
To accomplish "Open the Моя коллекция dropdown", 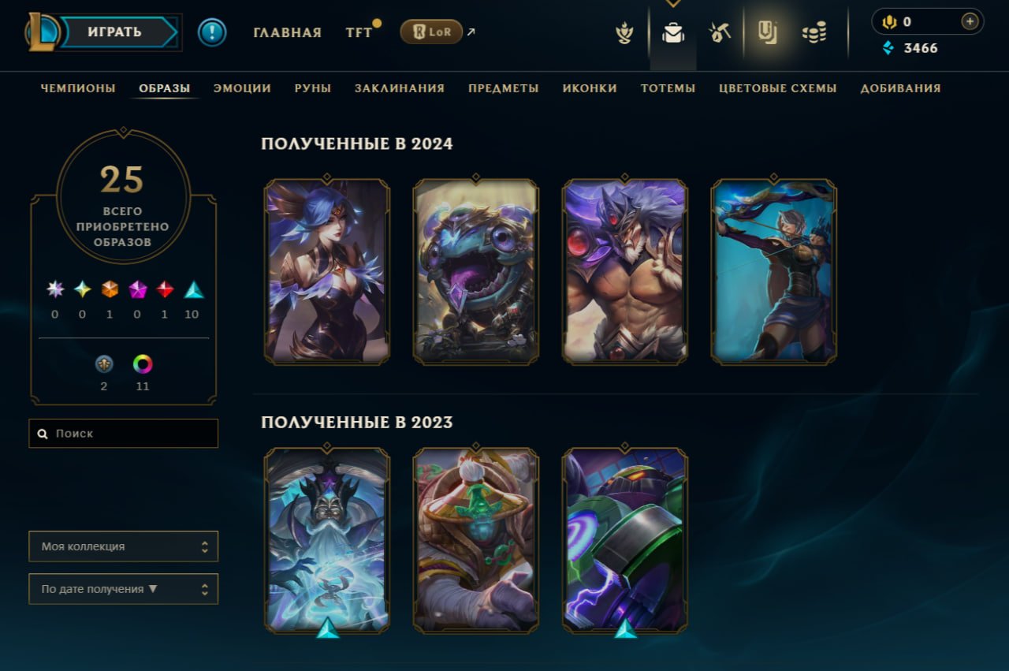I will point(124,546).
